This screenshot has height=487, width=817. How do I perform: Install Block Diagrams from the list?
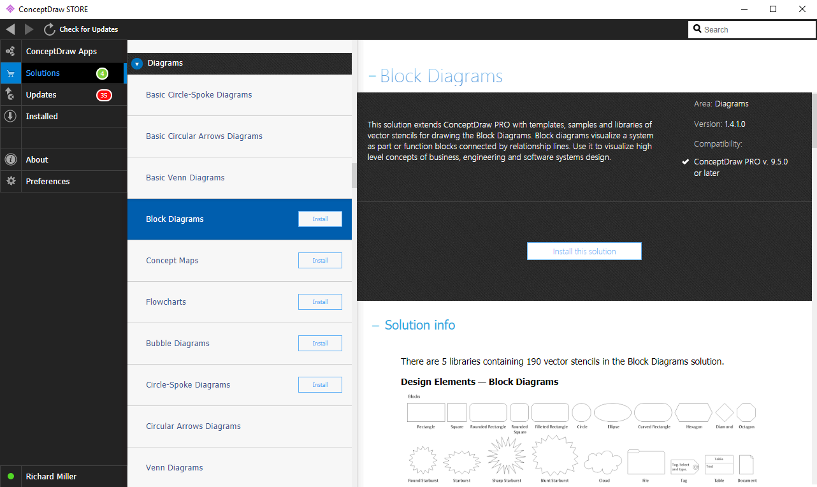[320, 219]
